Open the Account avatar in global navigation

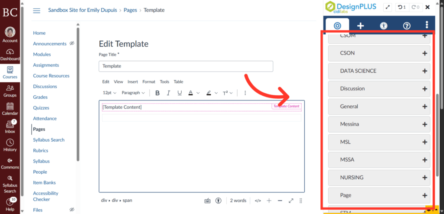pos(10,35)
